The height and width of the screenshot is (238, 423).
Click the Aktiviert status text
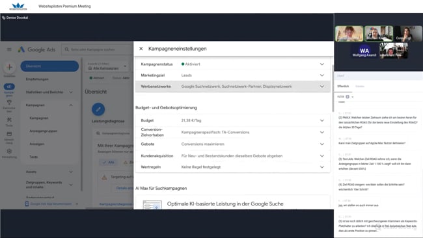(193, 64)
